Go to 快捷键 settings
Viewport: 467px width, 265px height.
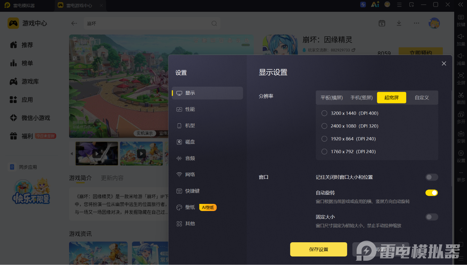208,191
